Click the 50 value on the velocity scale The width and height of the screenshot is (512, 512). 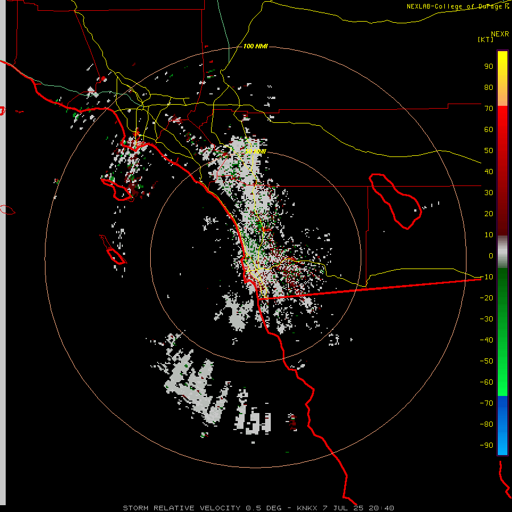[489, 151]
